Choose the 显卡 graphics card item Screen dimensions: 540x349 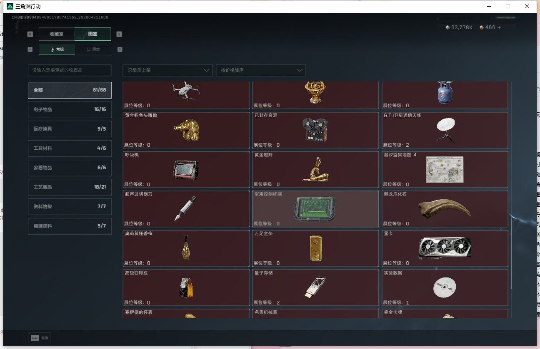pos(445,248)
